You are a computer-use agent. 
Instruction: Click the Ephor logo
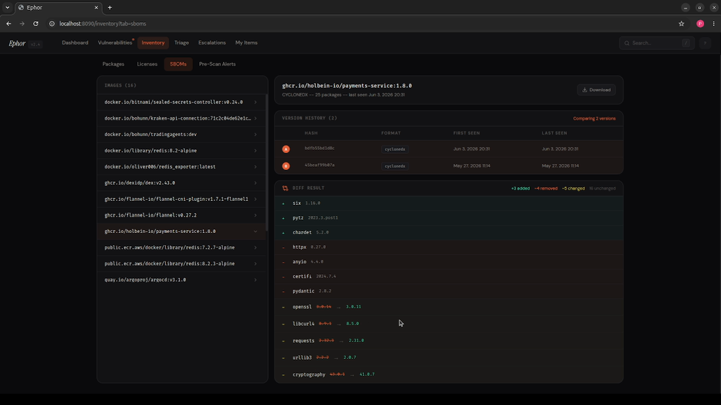[x=17, y=43]
